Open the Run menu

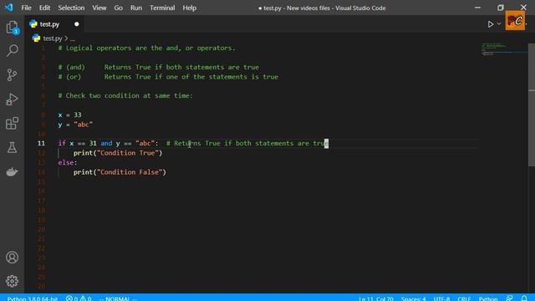point(136,8)
